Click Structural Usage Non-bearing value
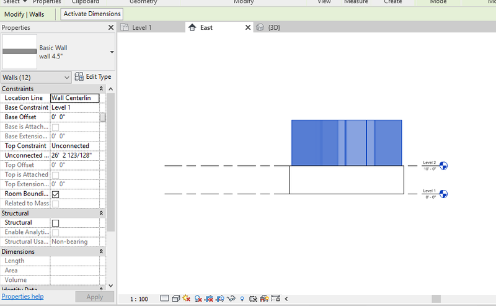 (74, 241)
